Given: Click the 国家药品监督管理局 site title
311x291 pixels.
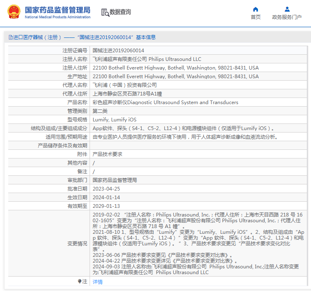Looking at the screenshot, I should pos(58,10).
